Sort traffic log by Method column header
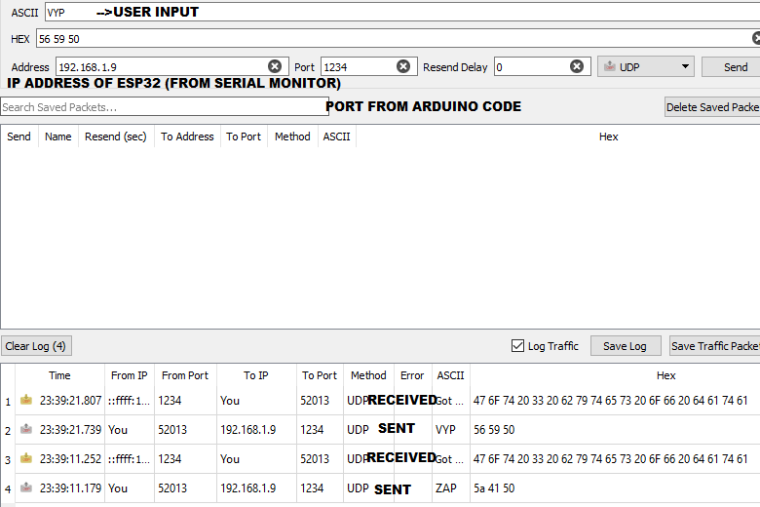The height and width of the screenshot is (507, 760). (x=368, y=375)
